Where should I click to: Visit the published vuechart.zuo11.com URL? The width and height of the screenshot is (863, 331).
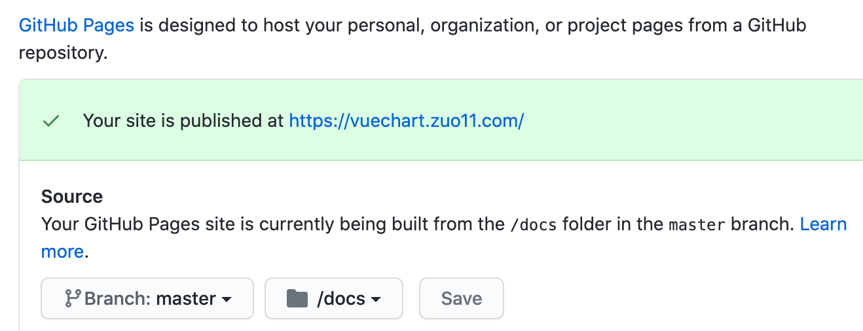[406, 121]
